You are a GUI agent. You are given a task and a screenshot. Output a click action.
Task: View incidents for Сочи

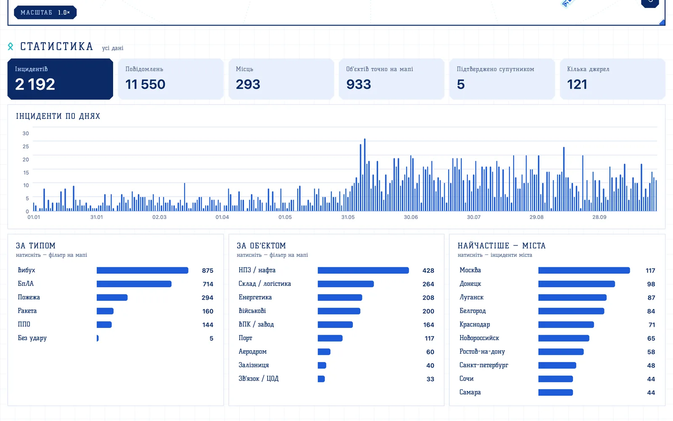[x=557, y=379]
